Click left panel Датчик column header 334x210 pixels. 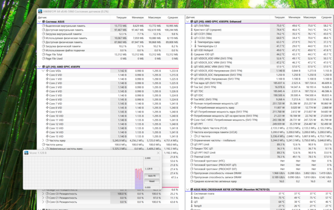pyautogui.click(x=74, y=17)
